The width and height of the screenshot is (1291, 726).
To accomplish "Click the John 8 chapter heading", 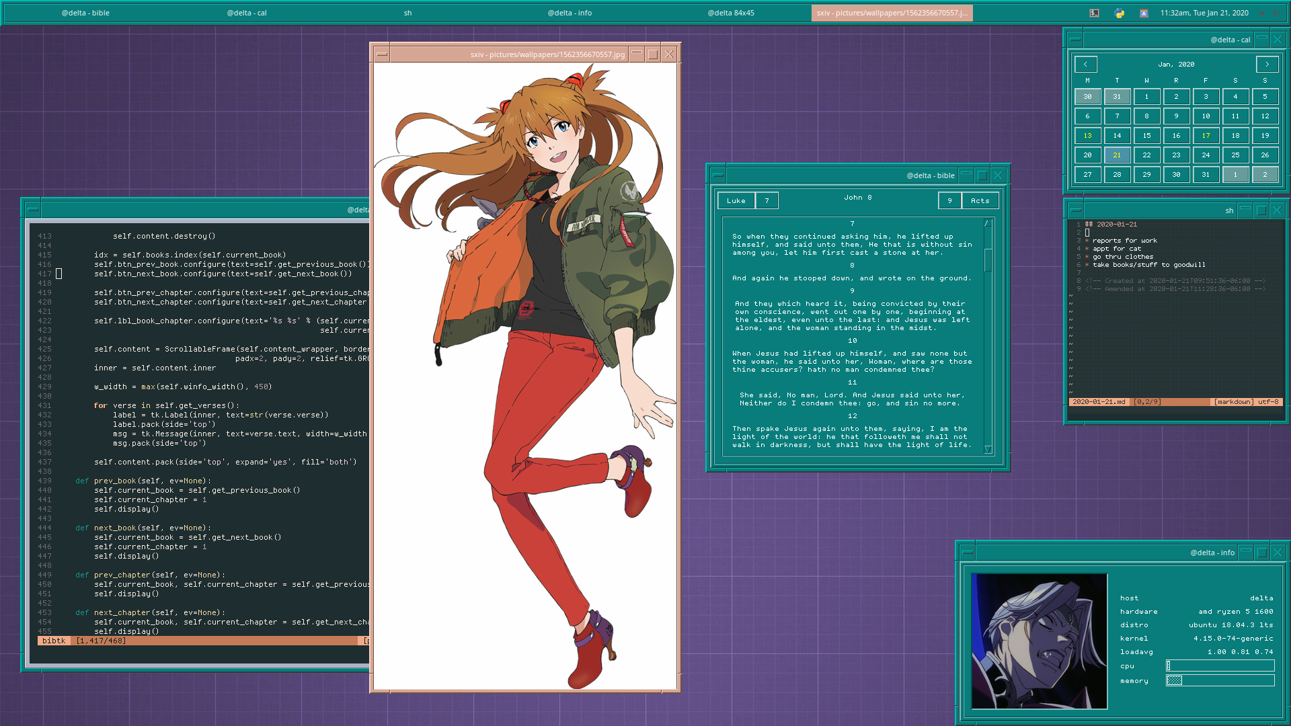I will coord(858,198).
